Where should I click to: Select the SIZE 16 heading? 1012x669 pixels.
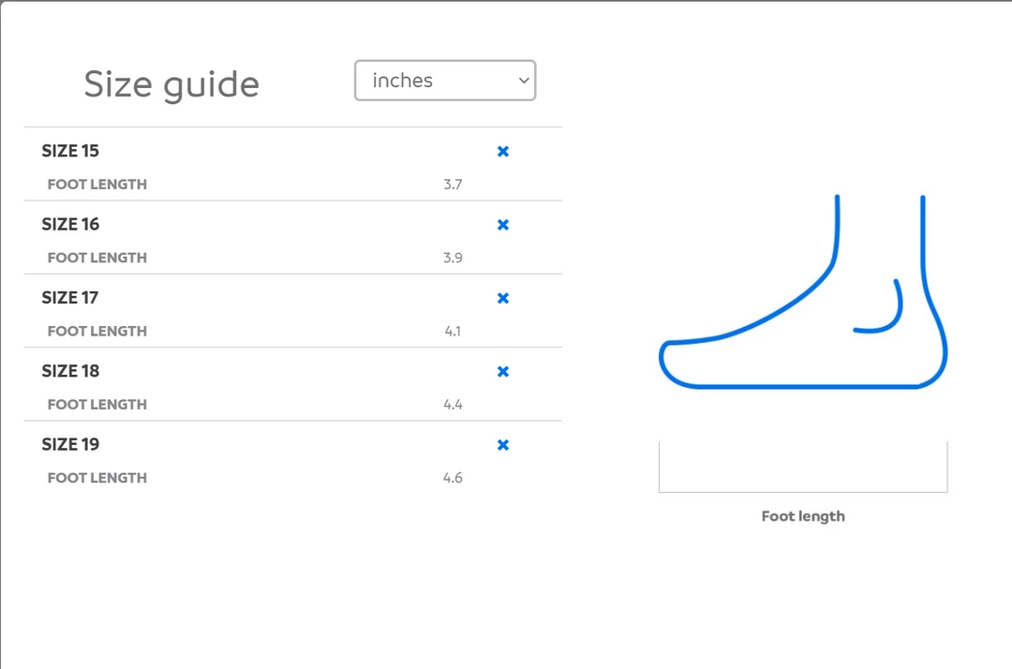tap(70, 224)
